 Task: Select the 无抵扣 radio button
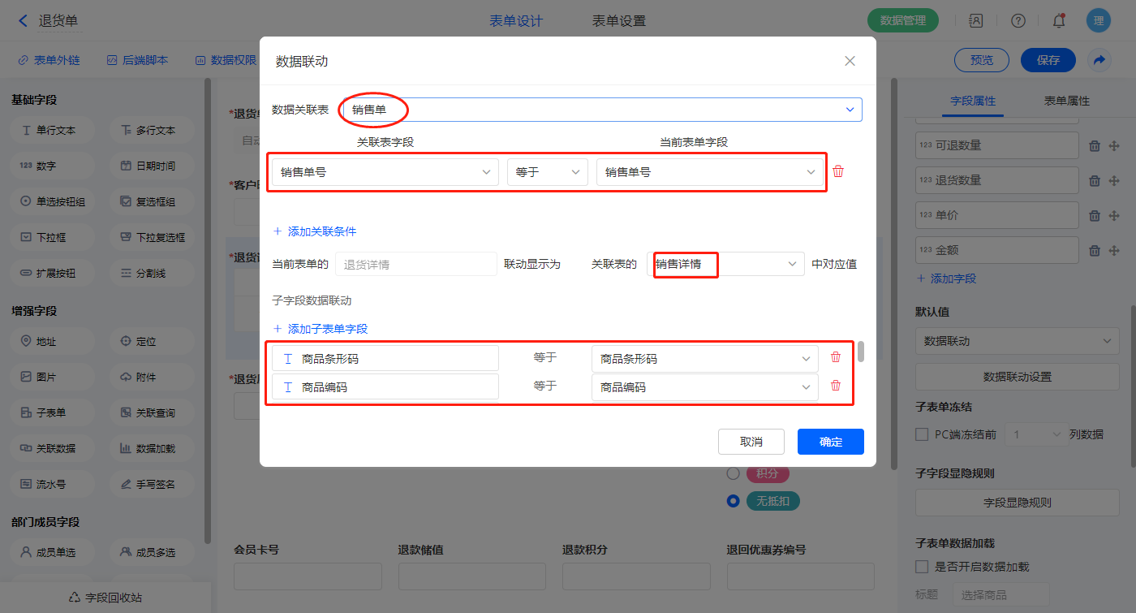click(x=734, y=501)
